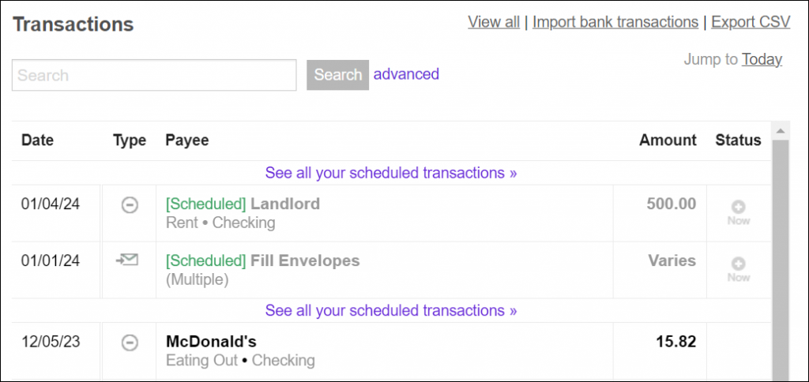This screenshot has height=382, width=809.
Task: Click the minus icon beside McDonald's transaction
Action: [x=129, y=343]
